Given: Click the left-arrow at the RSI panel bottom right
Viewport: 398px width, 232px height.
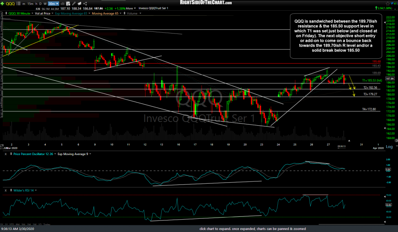Looking at the screenshot, I should (385, 222).
